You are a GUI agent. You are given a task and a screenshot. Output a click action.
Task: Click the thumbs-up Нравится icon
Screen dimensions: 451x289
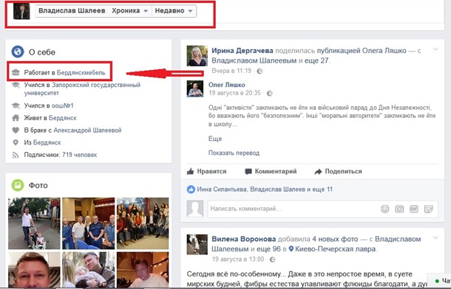(191, 172)
